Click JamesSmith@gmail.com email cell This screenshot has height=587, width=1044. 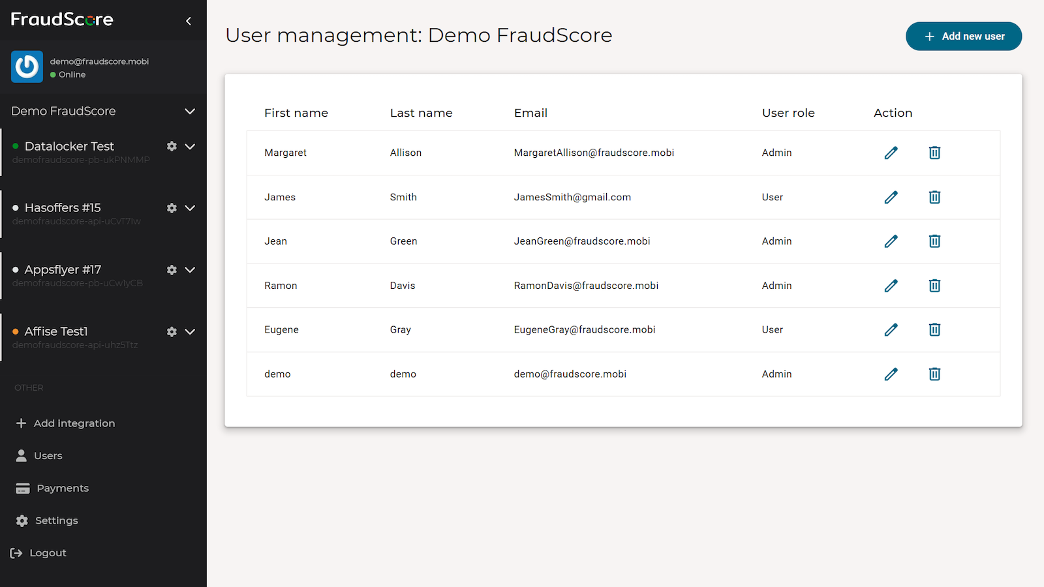[572, 197]
